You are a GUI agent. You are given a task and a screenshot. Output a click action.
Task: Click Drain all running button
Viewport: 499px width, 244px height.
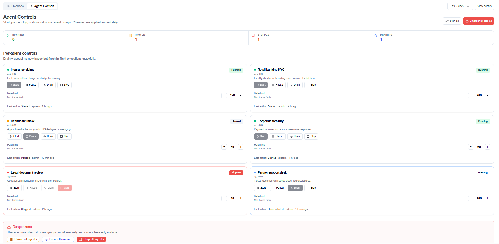(58, 239)
